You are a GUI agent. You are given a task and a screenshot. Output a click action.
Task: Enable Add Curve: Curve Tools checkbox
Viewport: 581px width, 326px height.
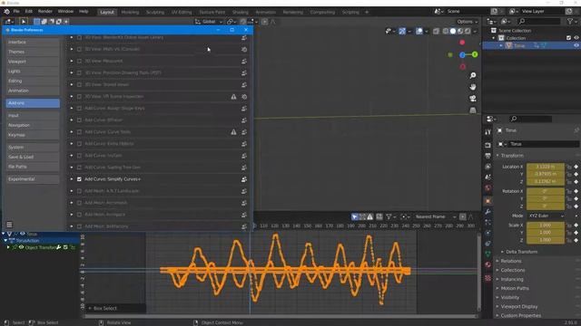tap(79, 132)
